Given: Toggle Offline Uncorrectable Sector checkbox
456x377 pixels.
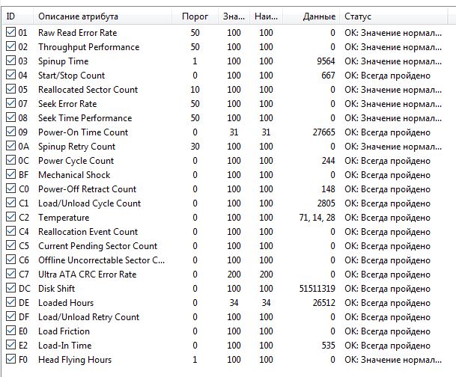Looking at the screenshot, I should pyautogui.click(x=10, y=260).
